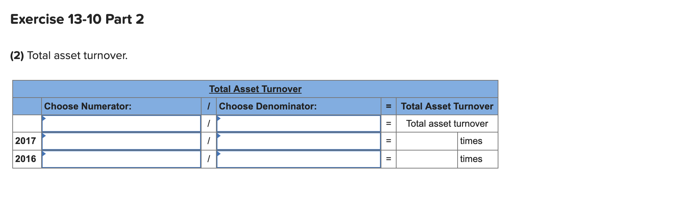Open the first-row denominator dropdown
692x211 pixels.
click(x=298, y=124)
